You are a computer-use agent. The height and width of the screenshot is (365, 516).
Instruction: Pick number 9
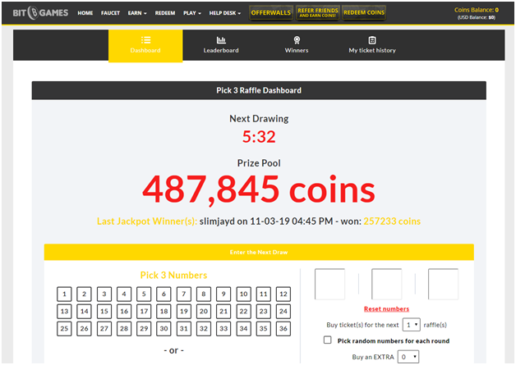tap(223, 294)
